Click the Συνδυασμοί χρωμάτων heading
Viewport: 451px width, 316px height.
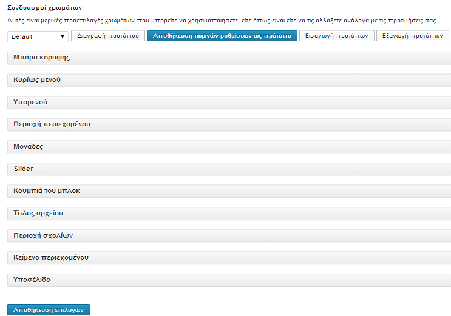pos(44,8)
